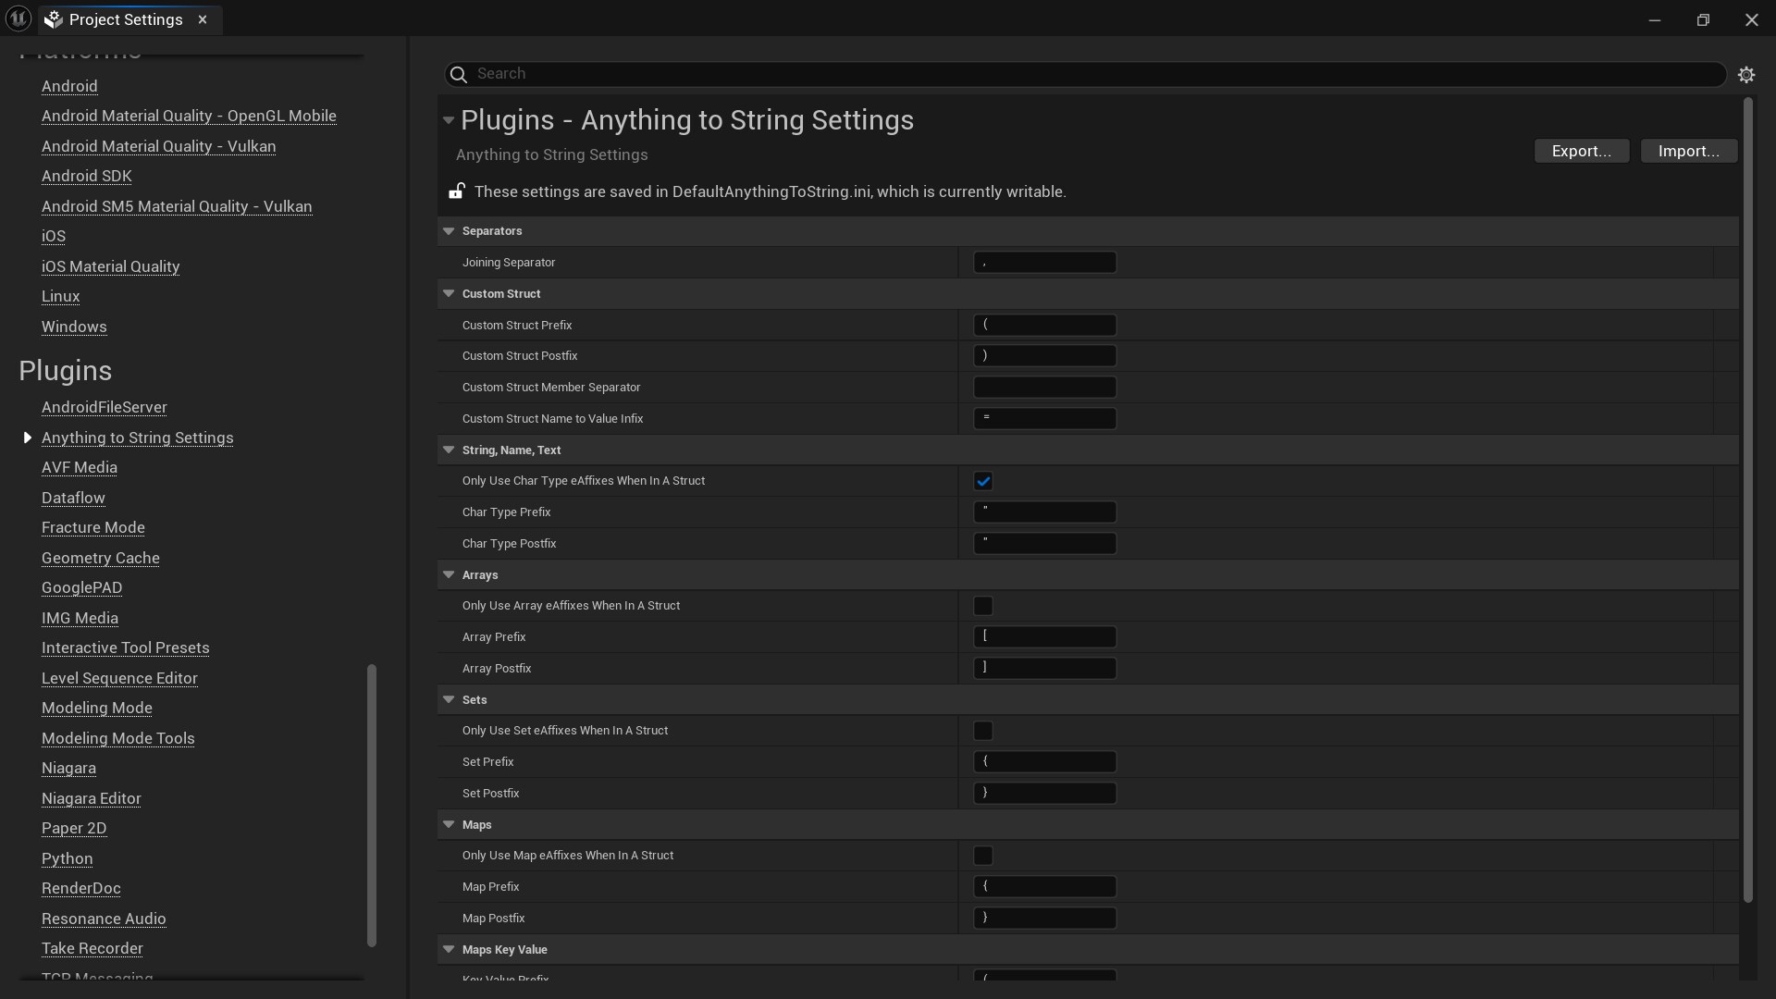
Task: Click the Char Type Prefix field
Action: pyautogui.click(x=1044, y=512)
